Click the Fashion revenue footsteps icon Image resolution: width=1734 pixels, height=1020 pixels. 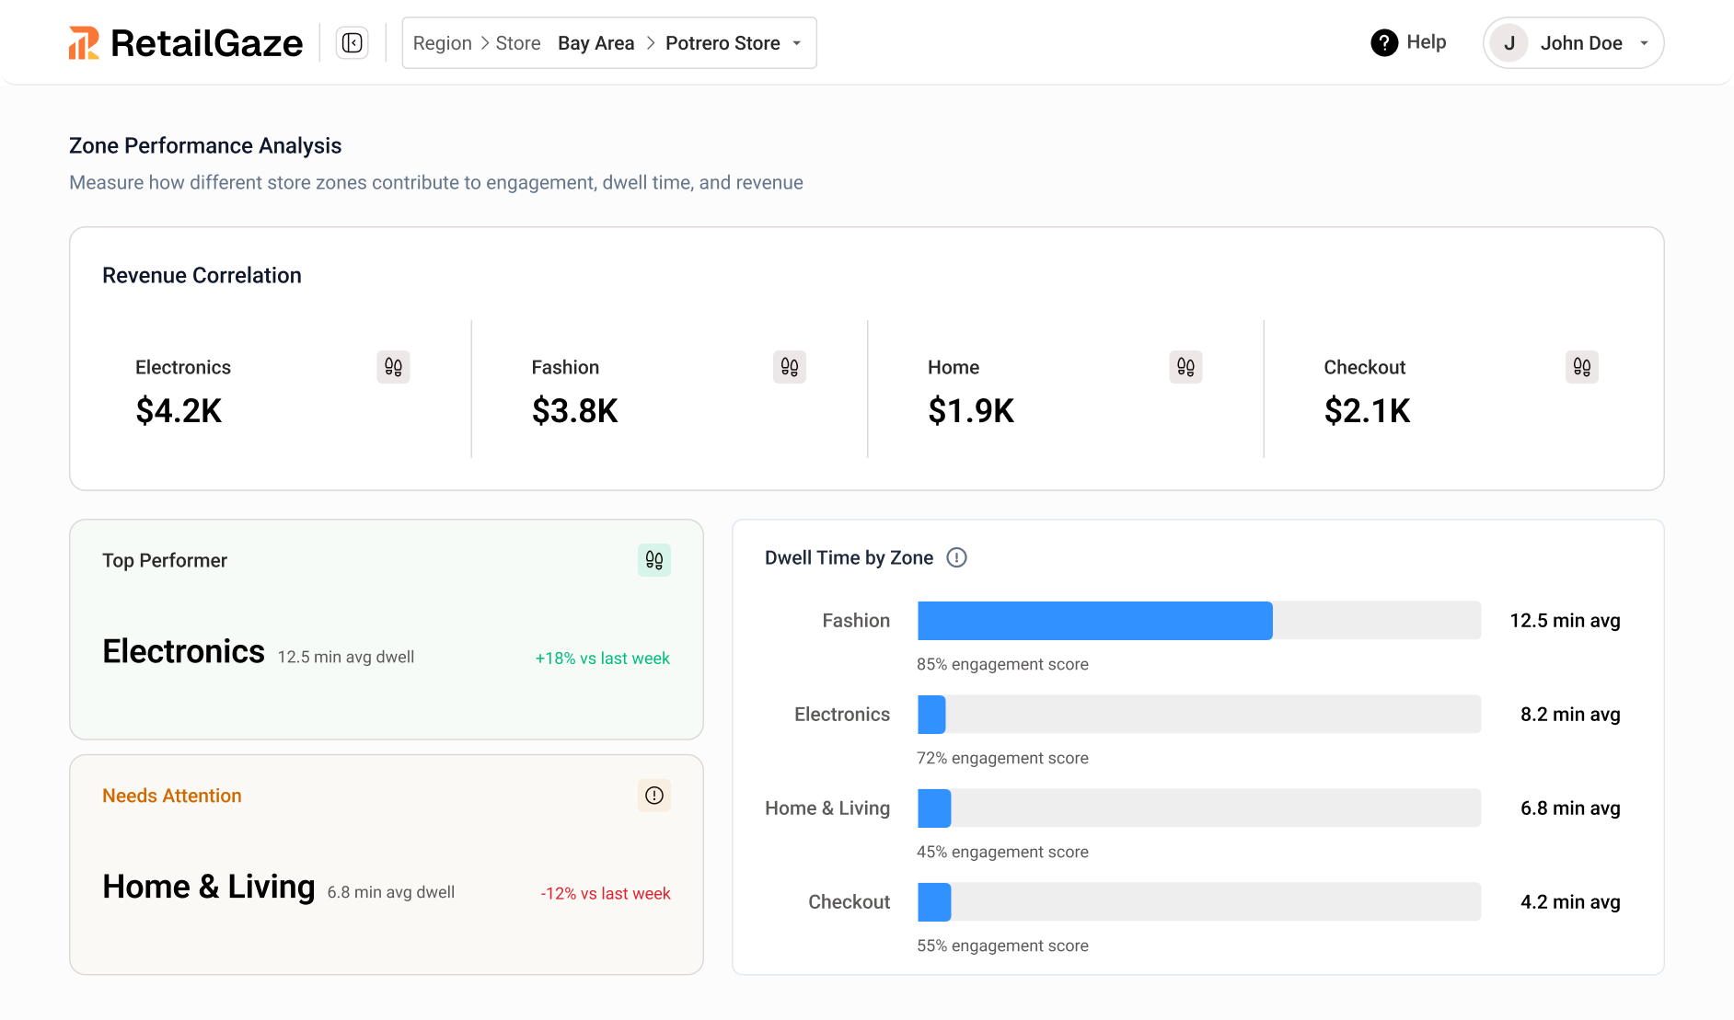click(x=790, y=367)
